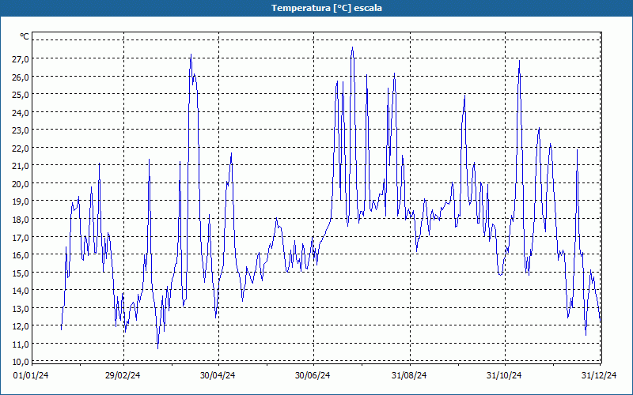Click the 29/02/24 date label
Viewport: 633px width, 395px height.
[123, 376]
